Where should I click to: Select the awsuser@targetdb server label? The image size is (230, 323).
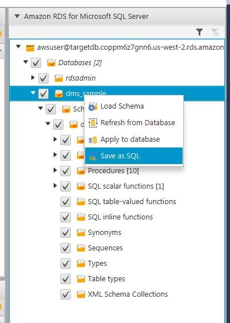131,47
